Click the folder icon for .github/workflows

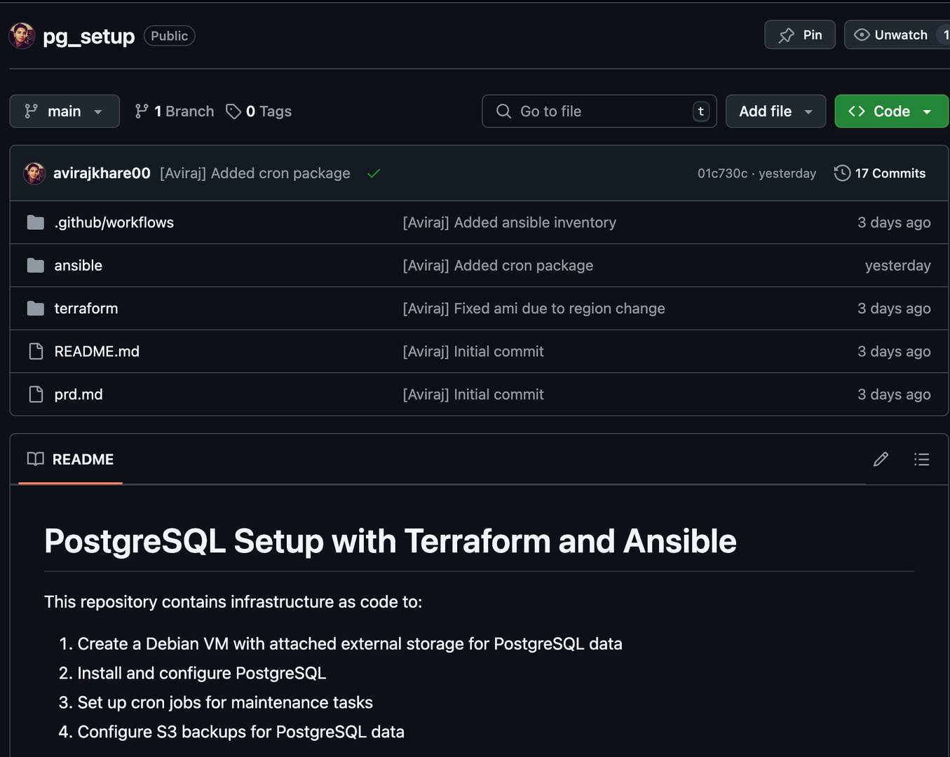tap(36, 222)
